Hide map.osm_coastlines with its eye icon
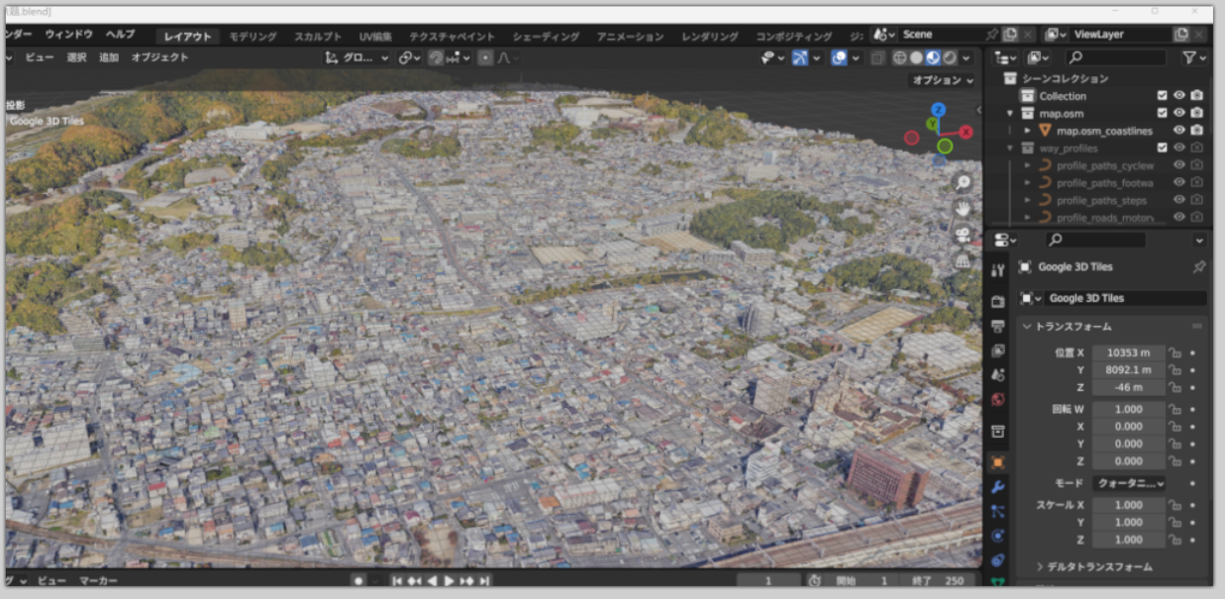This screenshot has height=599, width=1225. point(1179,130)
